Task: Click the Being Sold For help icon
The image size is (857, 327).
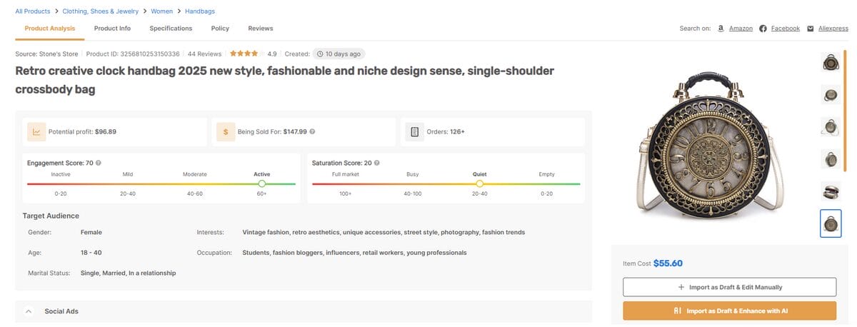Action: coord(312,131)
